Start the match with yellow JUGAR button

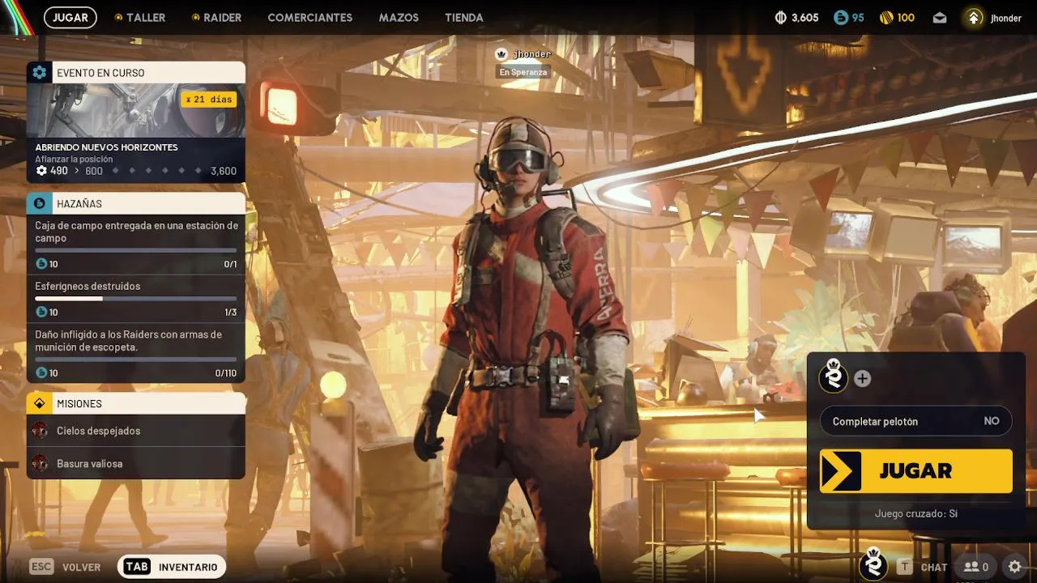(x=916, y=470)
